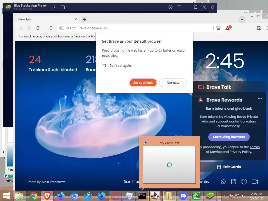The image size is (268, 201).
Task: Click the Alain Franchette photo credit link
Action: 53,182
